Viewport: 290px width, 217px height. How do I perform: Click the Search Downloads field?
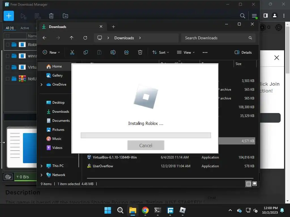pyautogui.click(x=218, y=38)
